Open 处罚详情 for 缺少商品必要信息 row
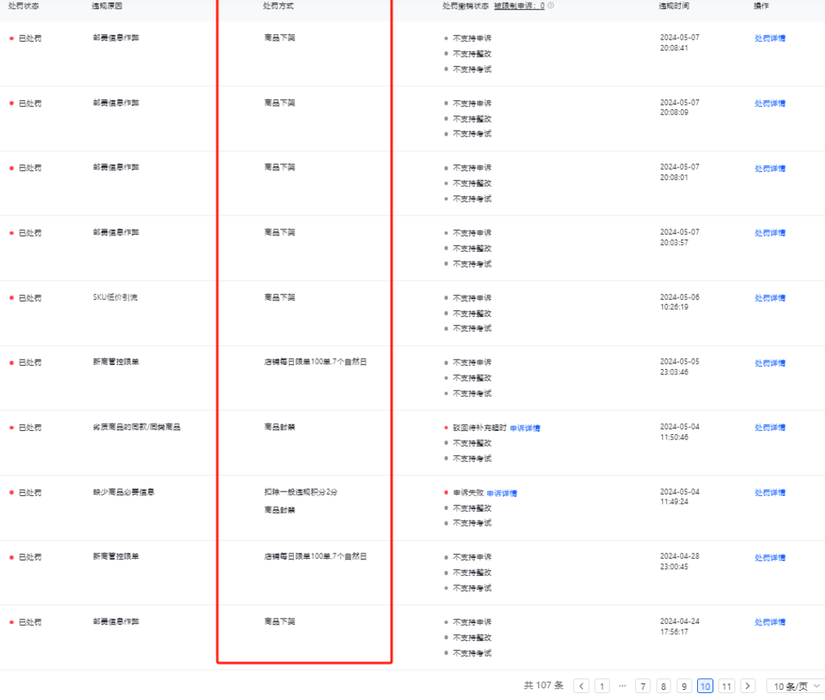Viewport: 825px width, 700px height. pyautogui.click(x=770, y=493)
